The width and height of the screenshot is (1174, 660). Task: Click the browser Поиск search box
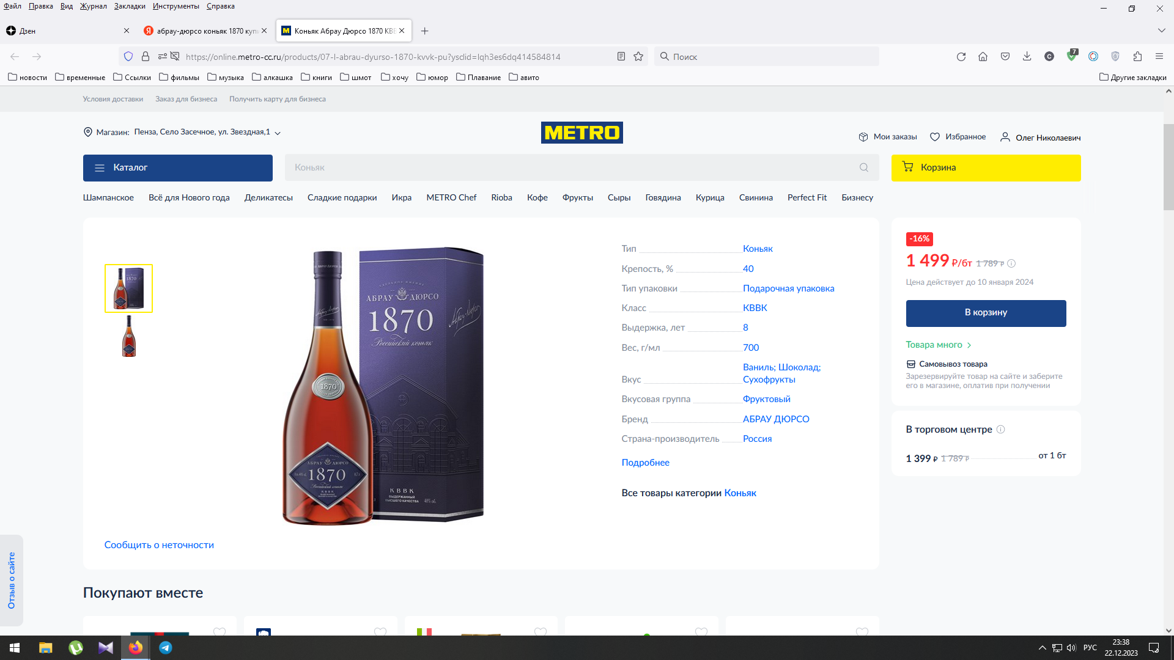(766, 56)
